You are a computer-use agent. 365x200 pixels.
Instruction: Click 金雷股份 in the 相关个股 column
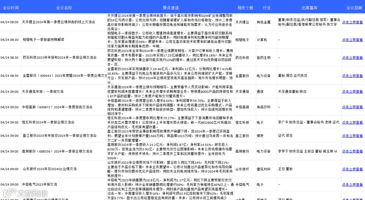(242, 76)
